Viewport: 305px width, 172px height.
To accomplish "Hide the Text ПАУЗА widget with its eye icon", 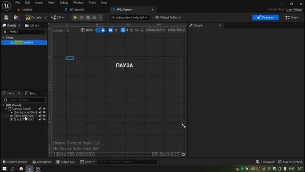I will pyautogui.click(x=44, y=119).
